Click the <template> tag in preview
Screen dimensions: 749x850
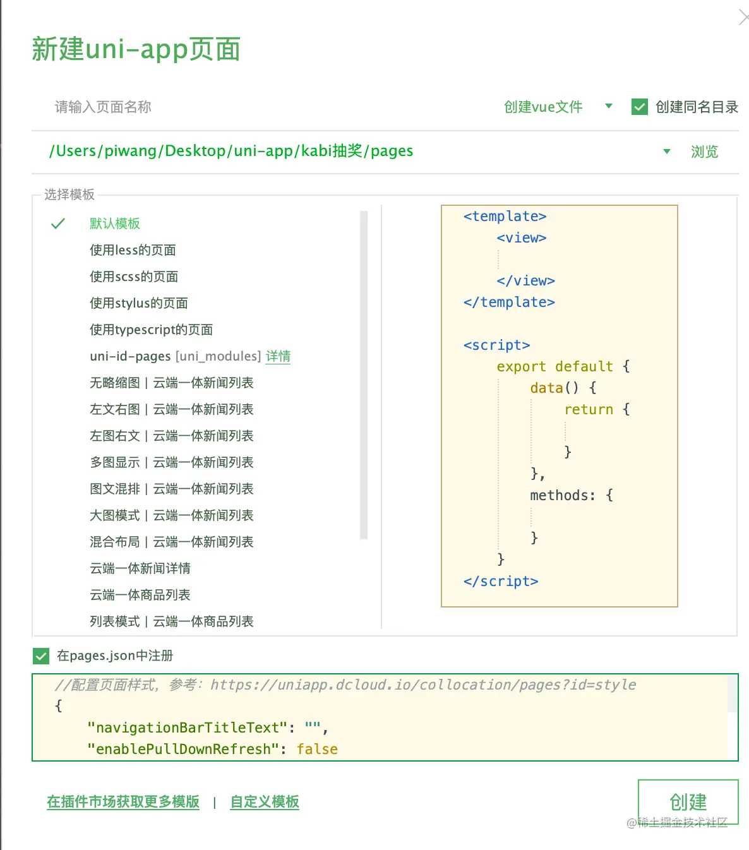[505, 216]
